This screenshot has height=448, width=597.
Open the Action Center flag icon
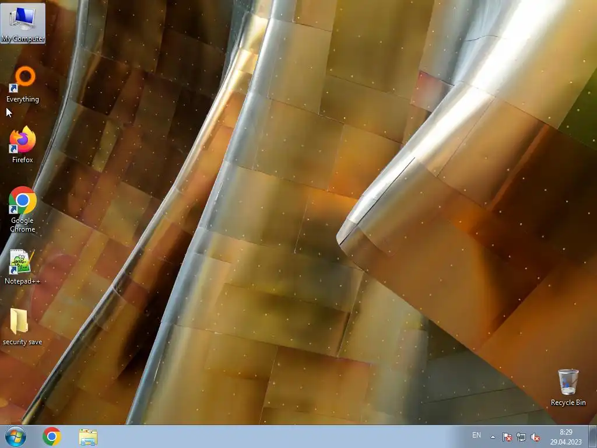(x=507, y=437)
